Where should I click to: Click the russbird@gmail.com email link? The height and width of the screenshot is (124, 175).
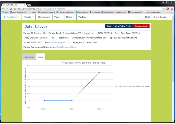tap(61, 42)
